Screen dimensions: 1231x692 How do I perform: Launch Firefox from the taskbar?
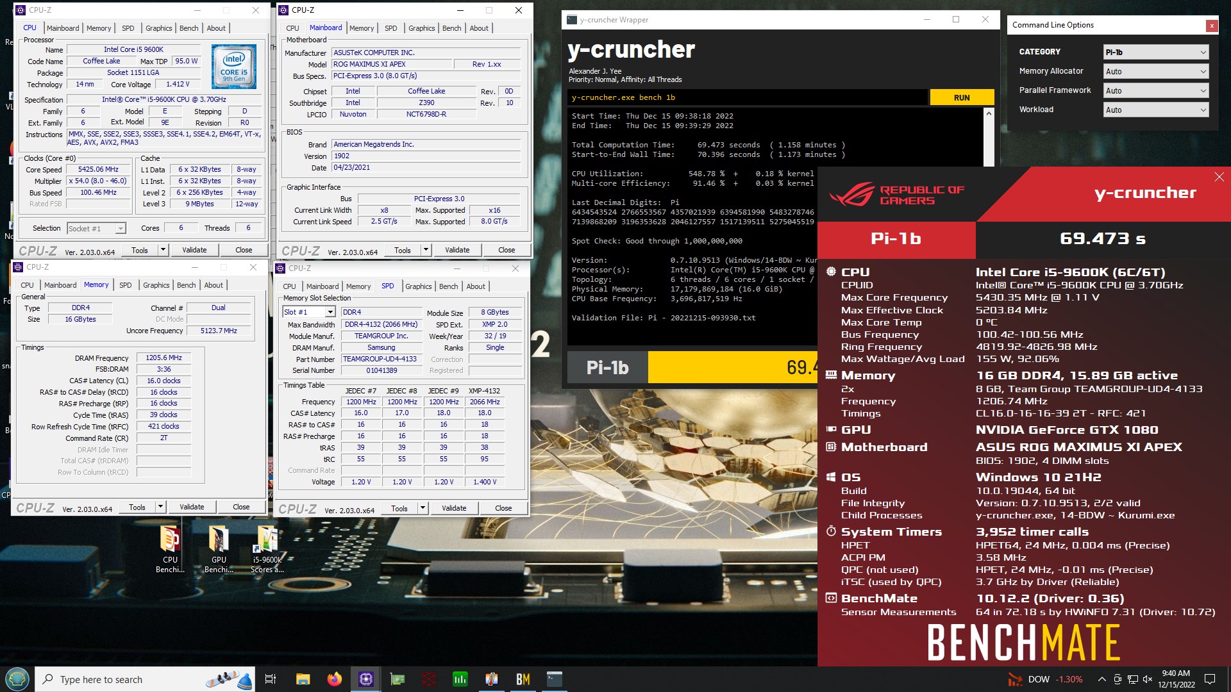pos(335,679)
